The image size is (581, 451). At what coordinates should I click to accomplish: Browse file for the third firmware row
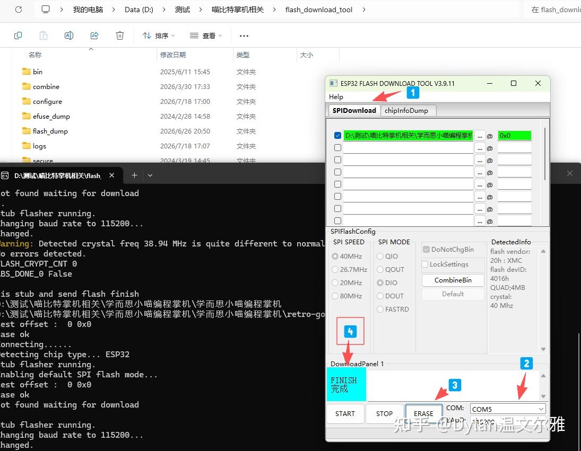[x=480, y=160]
